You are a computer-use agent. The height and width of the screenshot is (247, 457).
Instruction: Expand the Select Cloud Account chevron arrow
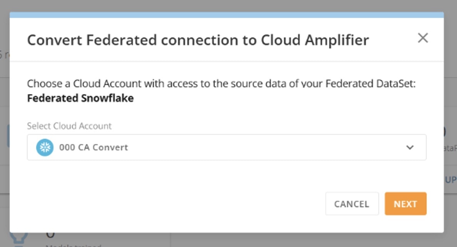(x=410, y=148)
